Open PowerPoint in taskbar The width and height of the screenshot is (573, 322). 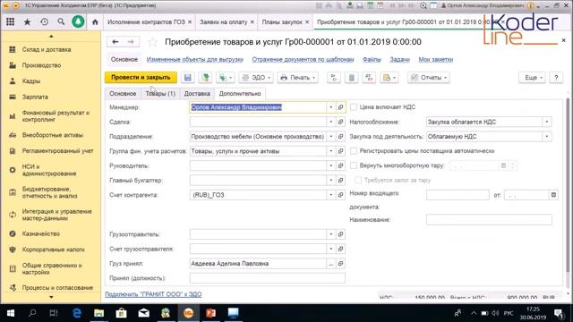tap(211, 313)
